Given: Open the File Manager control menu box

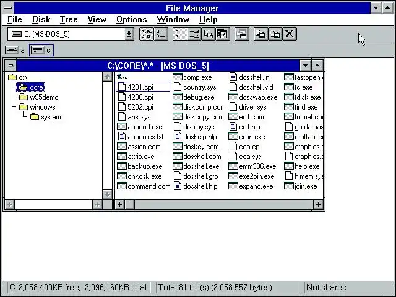Looking at the screenshot, I should click(8, 8).
